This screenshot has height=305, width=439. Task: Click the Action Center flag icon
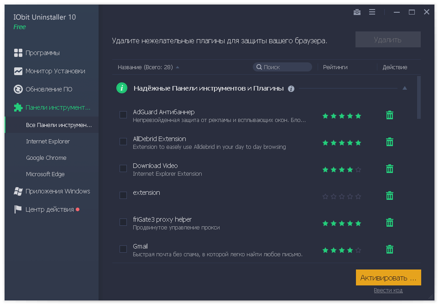(18, 209)
